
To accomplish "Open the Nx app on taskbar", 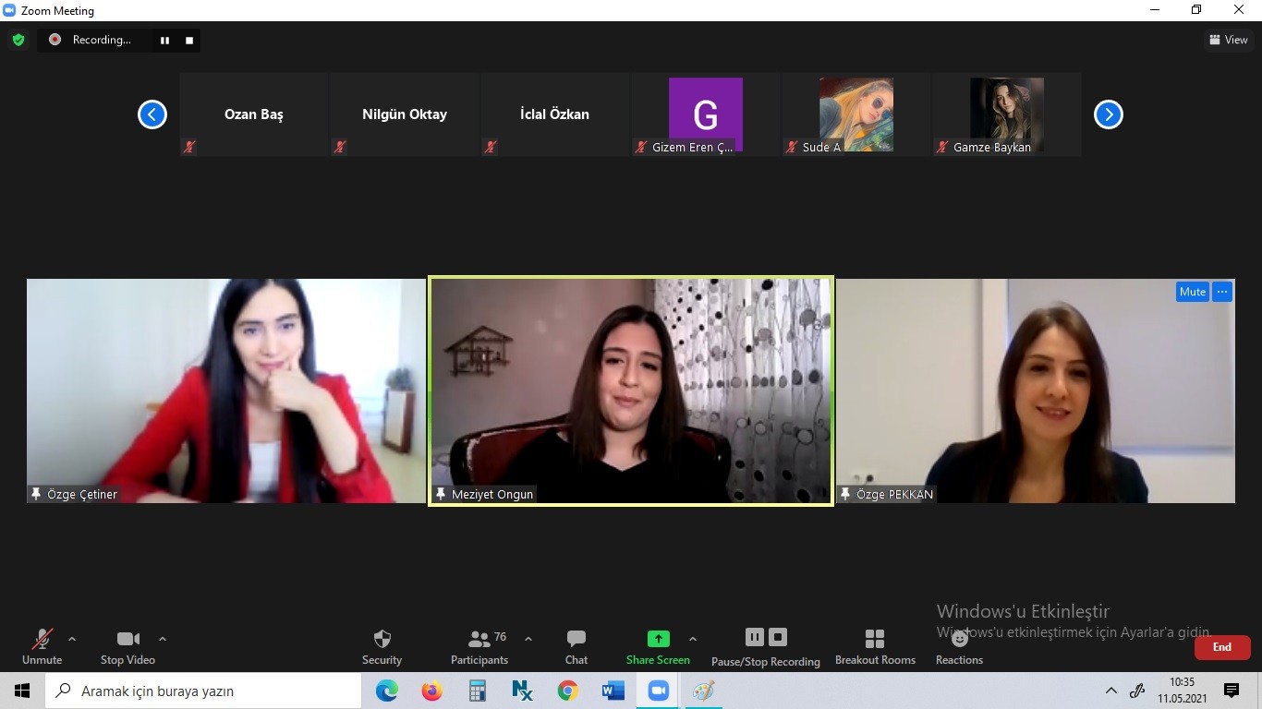I will (x=522, y=691).
